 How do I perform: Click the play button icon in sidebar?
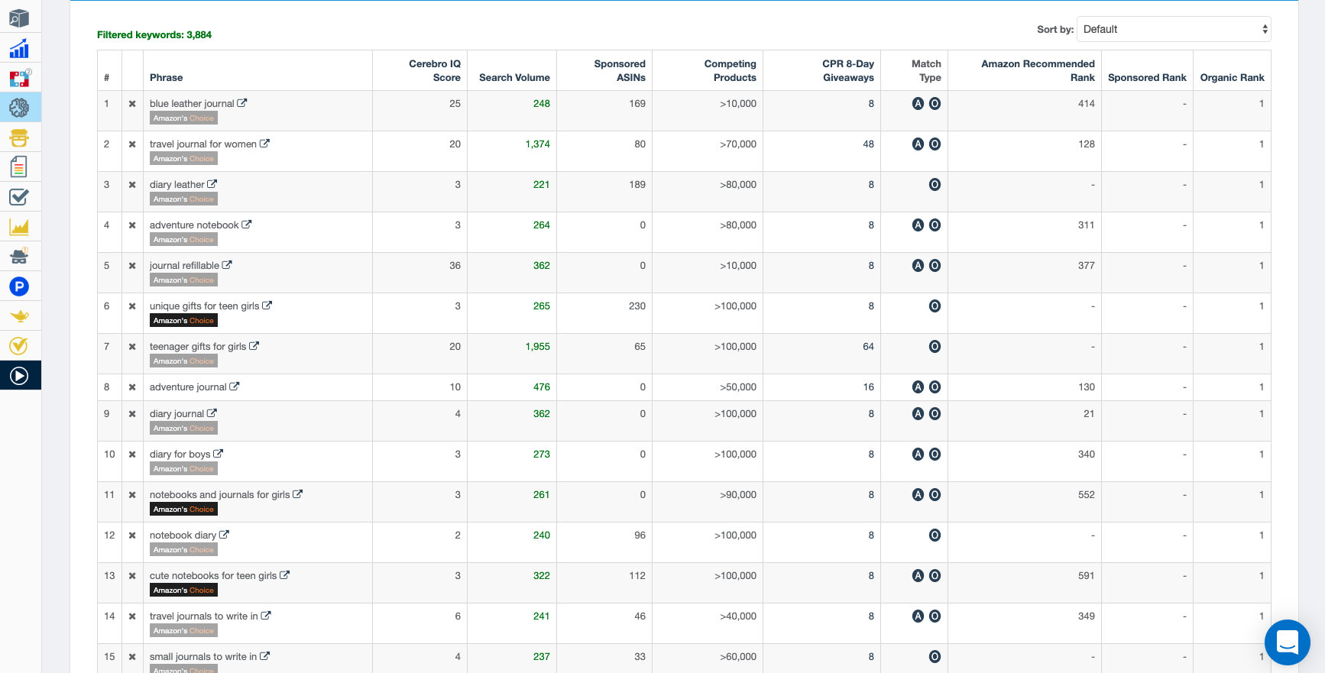click(x=19, y=375)
